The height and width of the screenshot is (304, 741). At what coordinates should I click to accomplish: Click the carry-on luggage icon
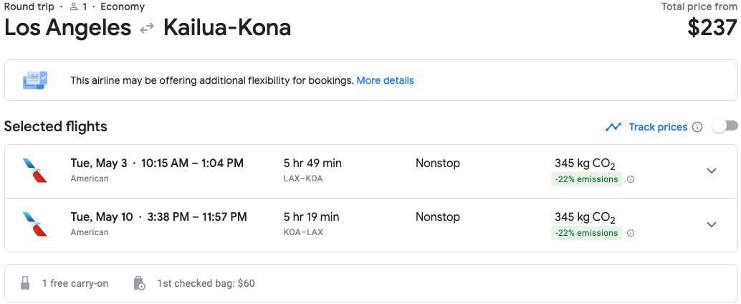[26, 283]
